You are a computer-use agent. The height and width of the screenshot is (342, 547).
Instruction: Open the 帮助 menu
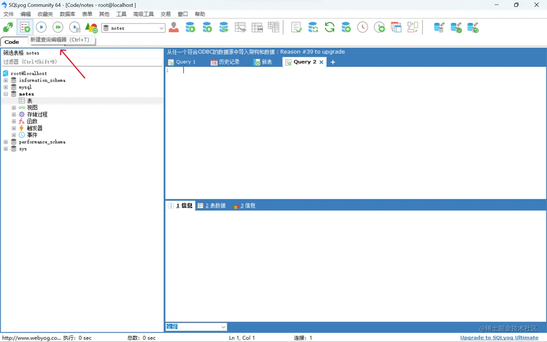[x=200, y=14]
